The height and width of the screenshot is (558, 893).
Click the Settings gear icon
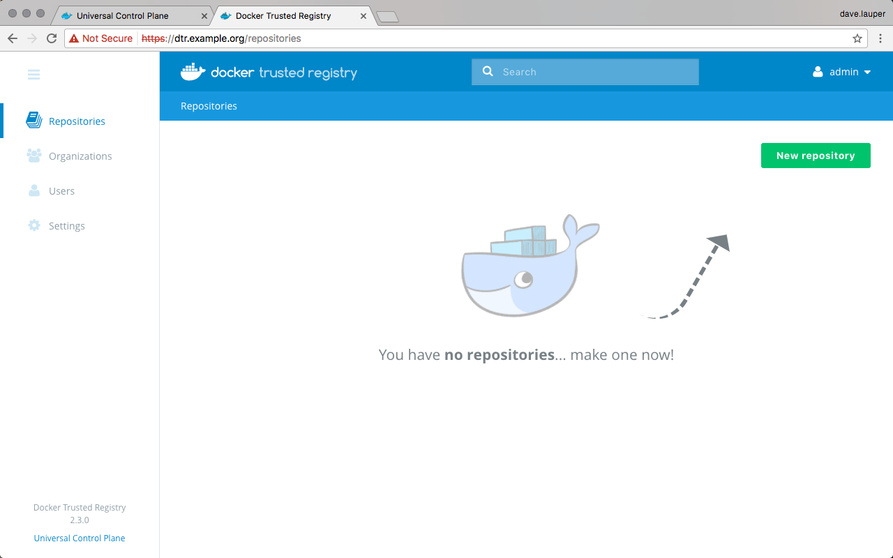point(33,225)
